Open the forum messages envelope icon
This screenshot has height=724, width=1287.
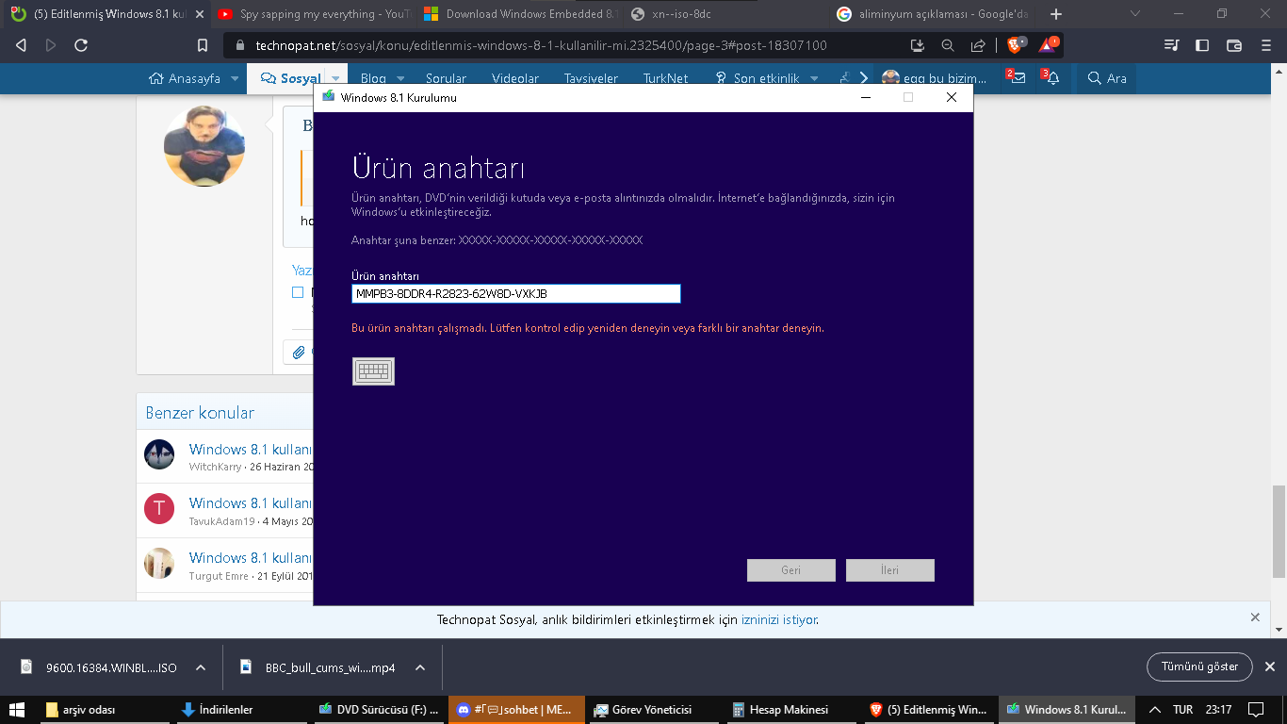[1018, 78]
